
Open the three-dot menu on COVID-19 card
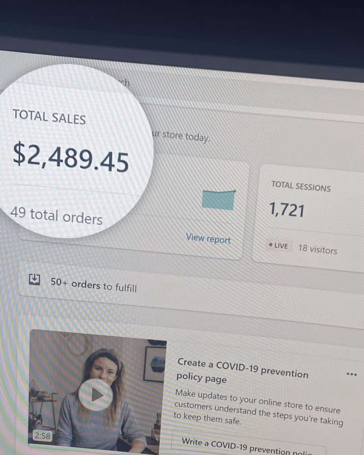352,374
